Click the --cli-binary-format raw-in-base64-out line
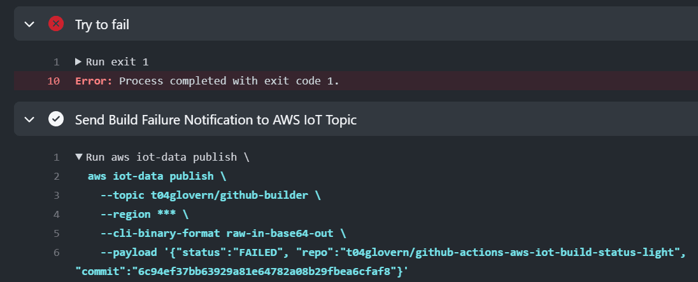 point(223,233)
